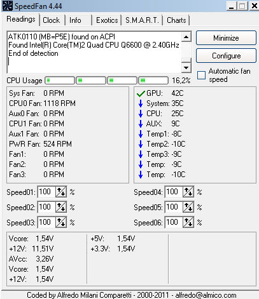The height and width of the screenshot is (299, 259).
Task: View the Charts tab
Action: coord(176,20)
